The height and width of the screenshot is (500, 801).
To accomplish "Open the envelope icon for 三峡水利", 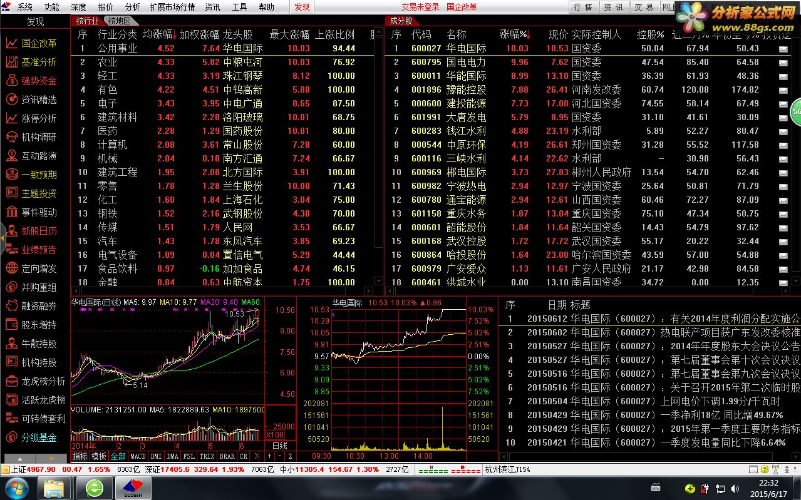I will 783,159.
